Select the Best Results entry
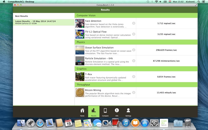Image resolution: width=208 pixels, height=130 pixels. coord(44,16)
